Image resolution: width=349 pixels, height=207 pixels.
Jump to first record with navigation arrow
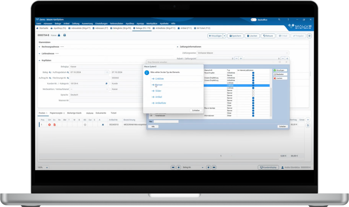click(x=173, y=167)
